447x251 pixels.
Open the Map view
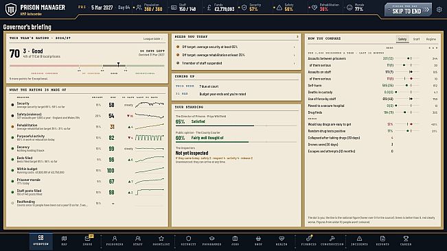[x=64, y=241]
